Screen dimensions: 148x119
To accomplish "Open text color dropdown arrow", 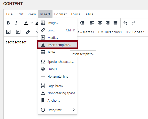I will click(32, 23).
